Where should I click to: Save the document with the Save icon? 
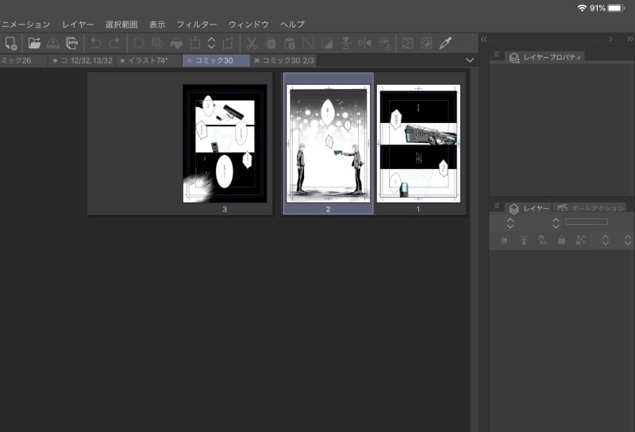(x=53, y=43)
